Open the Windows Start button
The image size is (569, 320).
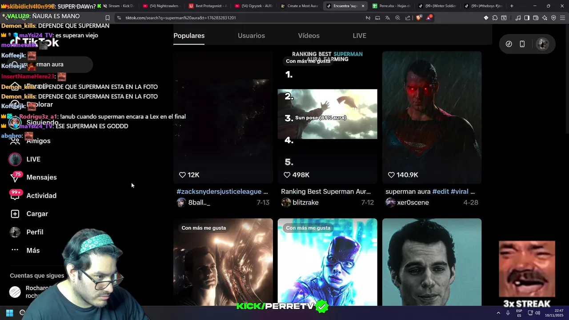[9, 312]
